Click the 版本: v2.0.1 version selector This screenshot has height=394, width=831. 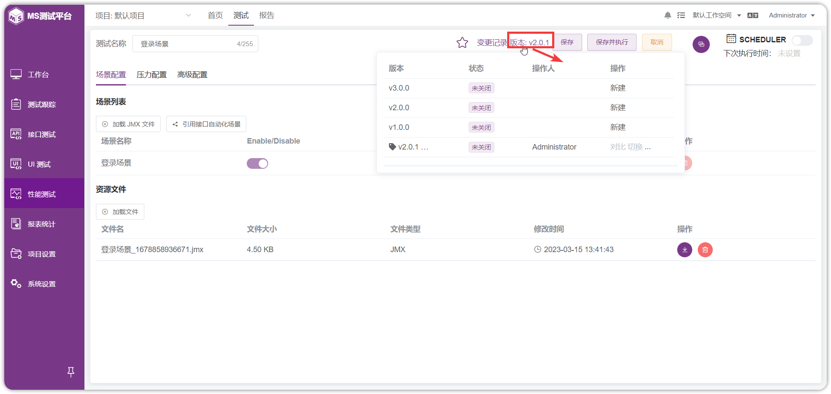(x=529, y=42)
